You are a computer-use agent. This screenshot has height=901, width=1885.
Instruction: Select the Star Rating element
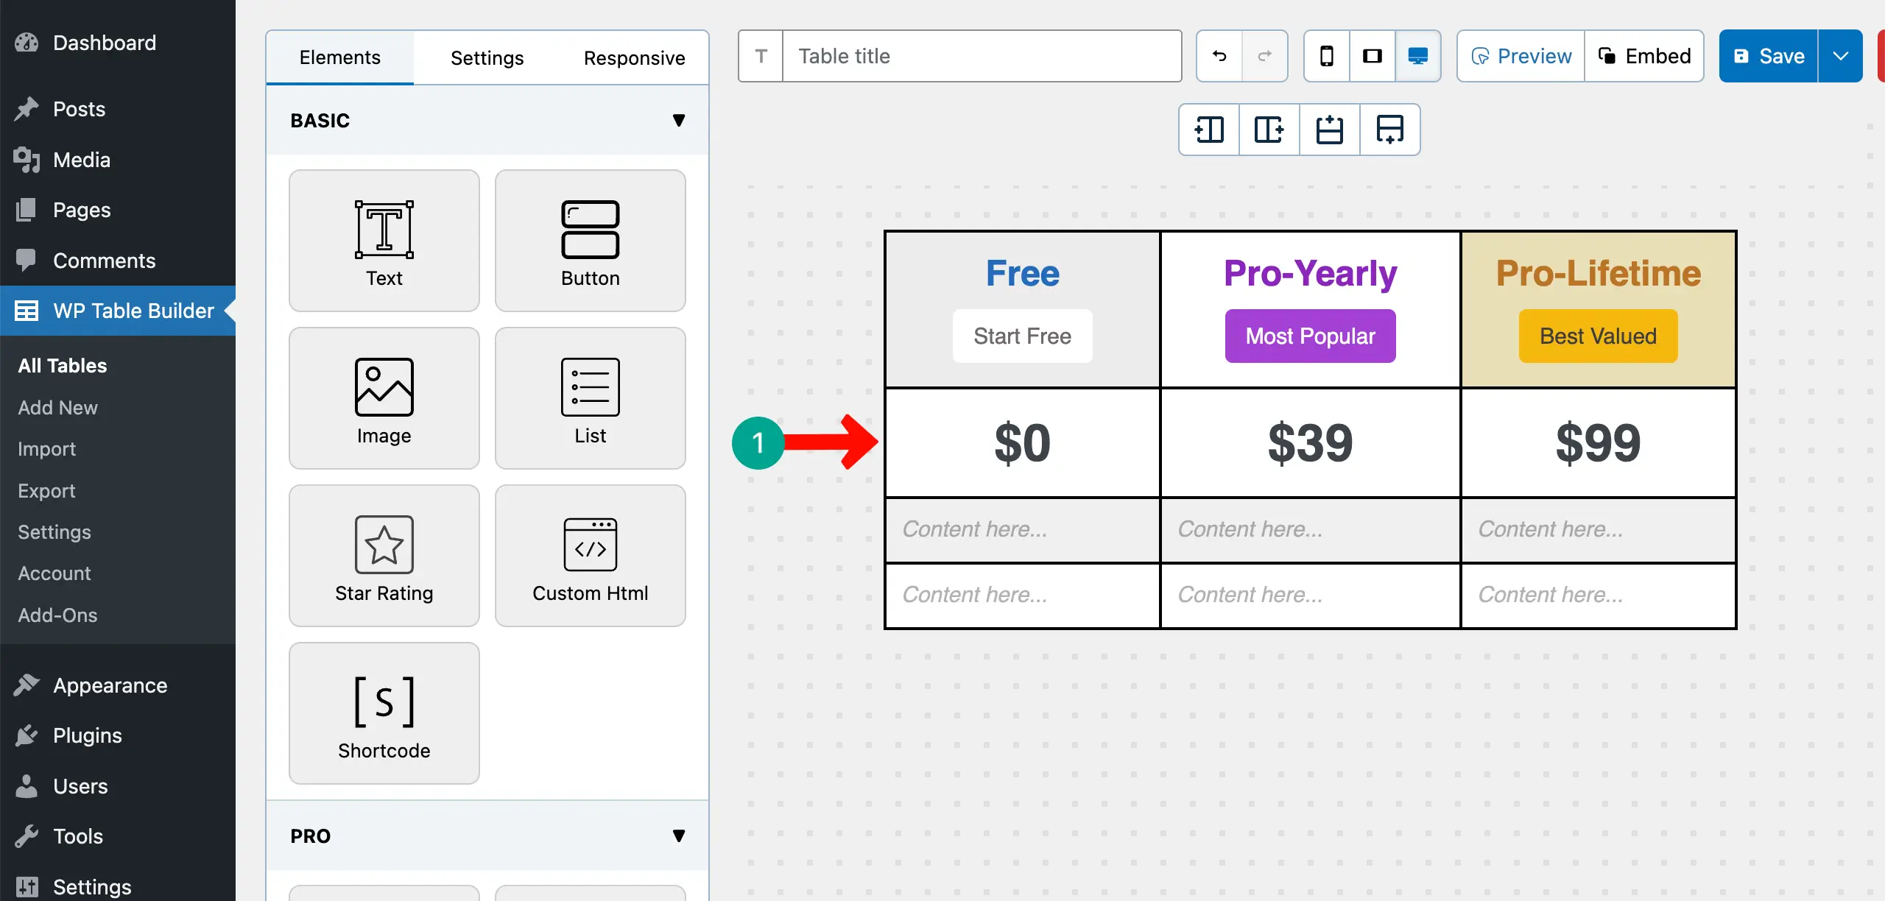pyautogui.click(x=384, y=556)
